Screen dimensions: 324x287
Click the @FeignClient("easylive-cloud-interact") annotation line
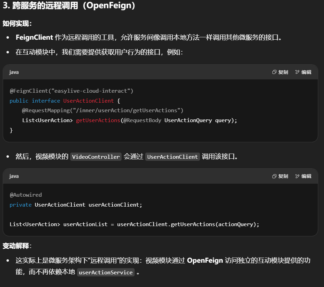71,91
